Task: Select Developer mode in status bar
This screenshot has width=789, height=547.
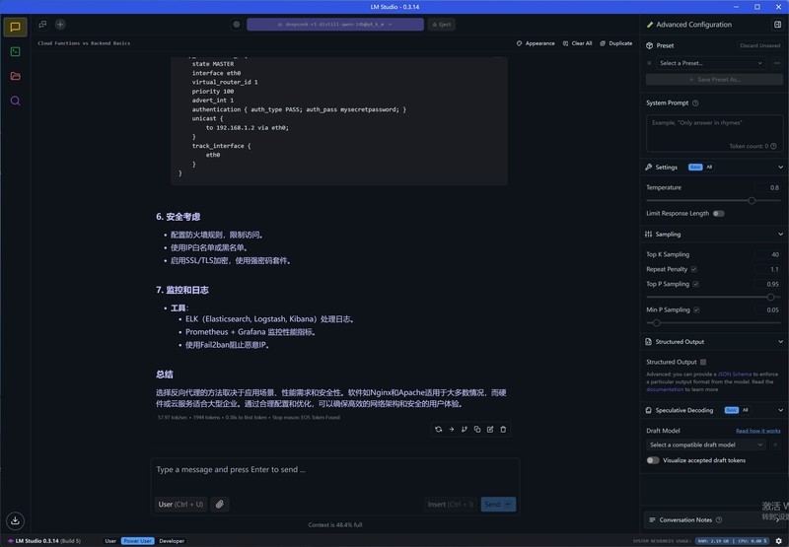Action: 172,541
